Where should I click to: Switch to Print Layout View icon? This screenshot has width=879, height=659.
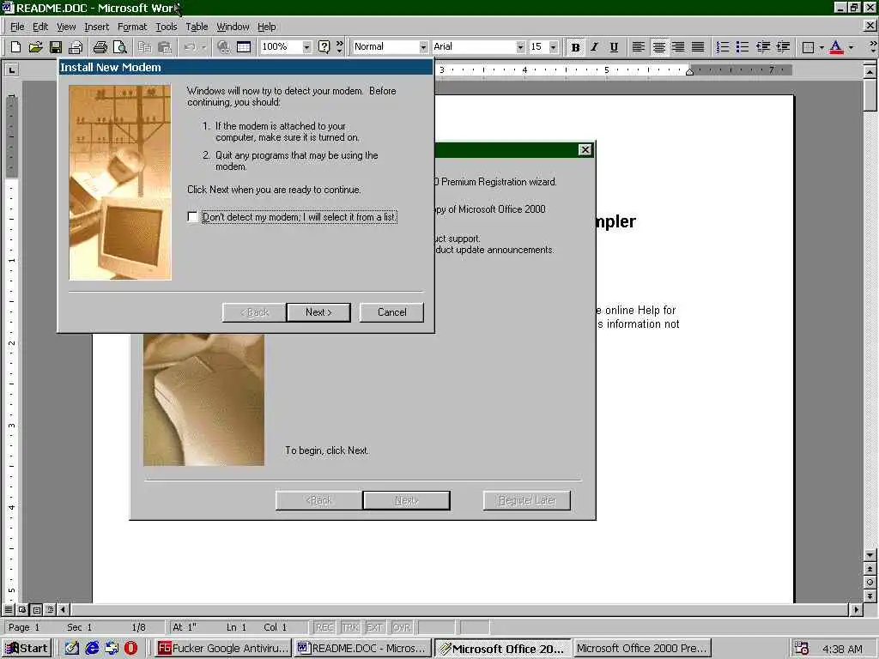point(36,609)
